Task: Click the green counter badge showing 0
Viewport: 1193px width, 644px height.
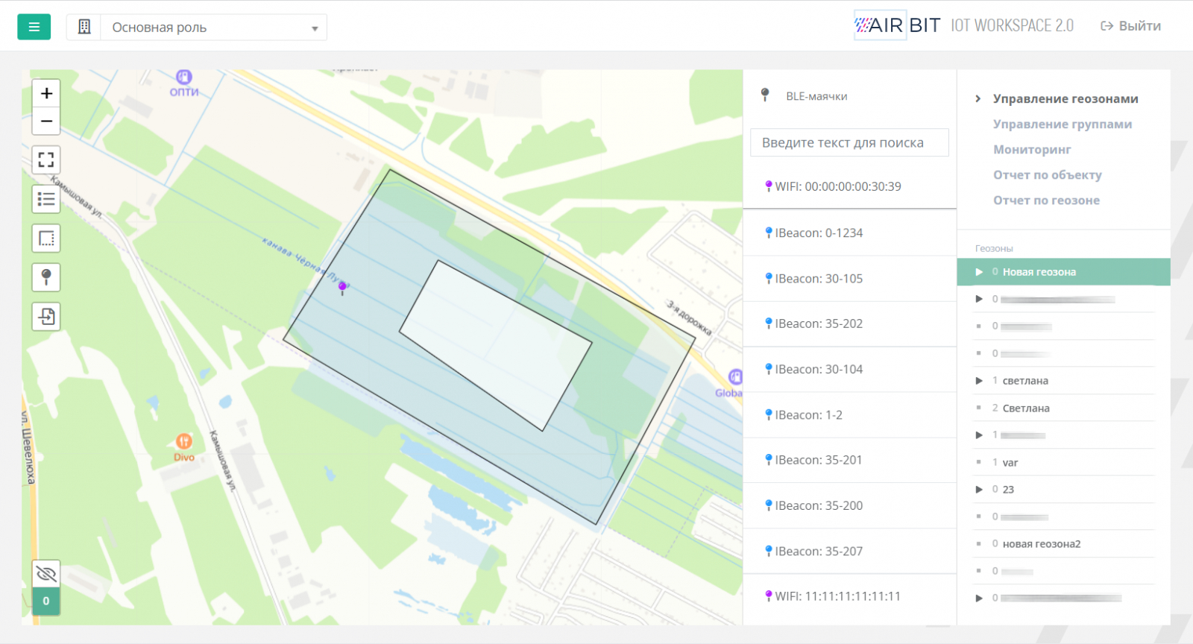Action: 46,601
